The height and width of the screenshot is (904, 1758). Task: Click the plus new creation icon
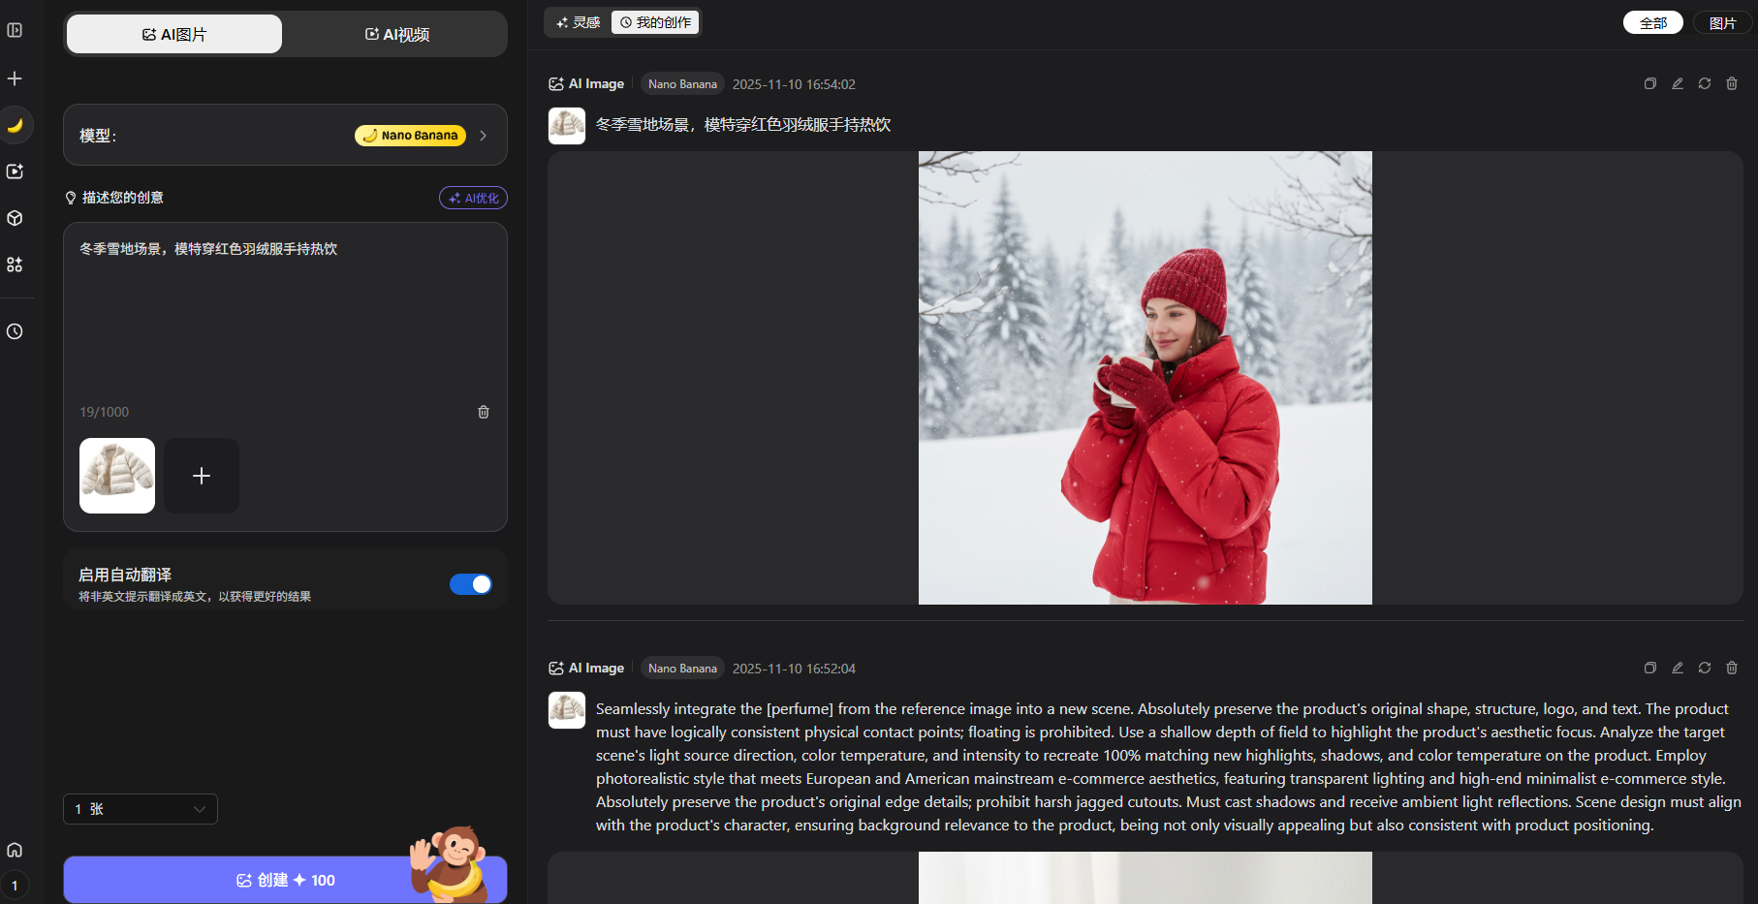pyautogui.click(x=15, y=78)
